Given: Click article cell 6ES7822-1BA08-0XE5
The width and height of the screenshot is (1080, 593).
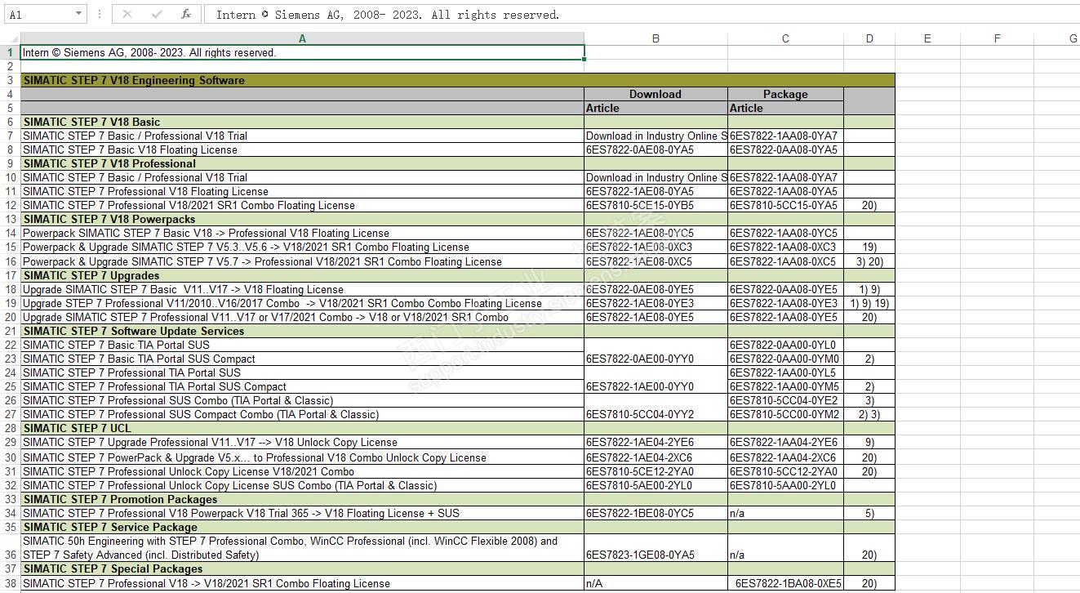Looking at the screenshot, I should tap(785, 583).
